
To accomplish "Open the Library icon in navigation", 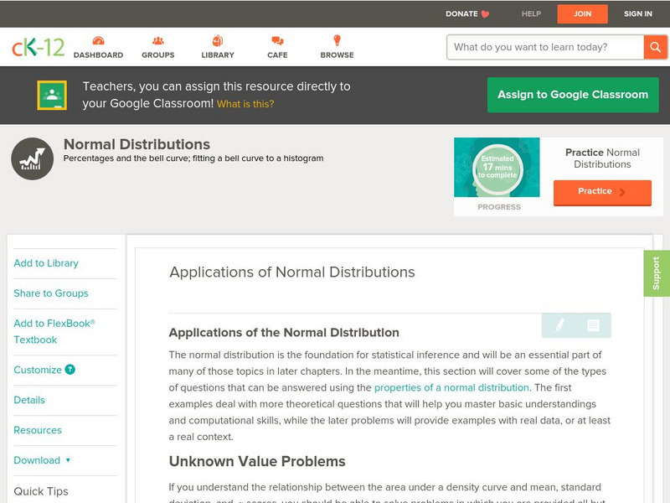I will [x=218, y=41].
